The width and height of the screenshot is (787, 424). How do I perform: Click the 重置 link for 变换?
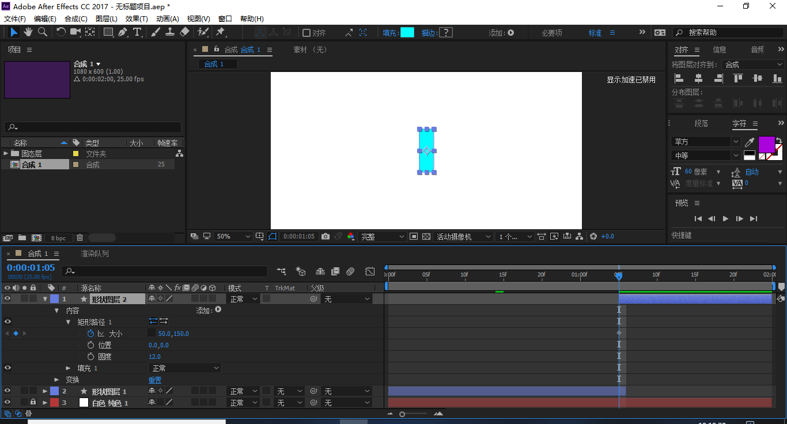coord(155,380)
